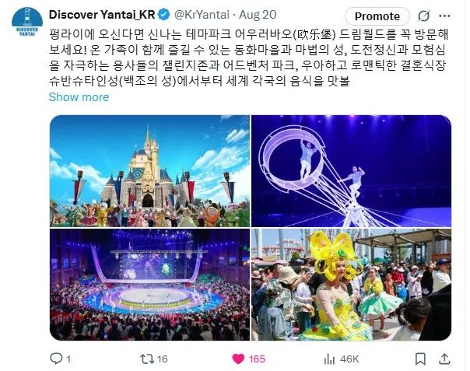Unlike the post via pink heart icon
Screen dimensions: 470x371
tap(238, 359)
